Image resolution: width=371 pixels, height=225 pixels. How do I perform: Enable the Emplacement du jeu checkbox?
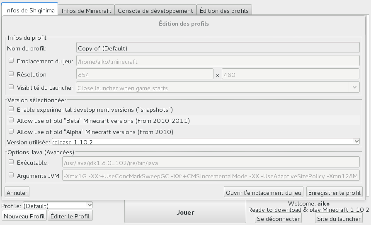click(11, 61)
